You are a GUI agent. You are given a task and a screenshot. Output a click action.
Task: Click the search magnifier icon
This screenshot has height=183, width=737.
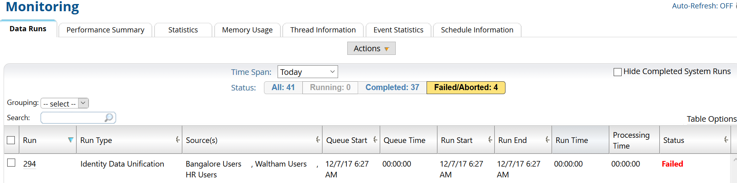click(x=109, y=118)
